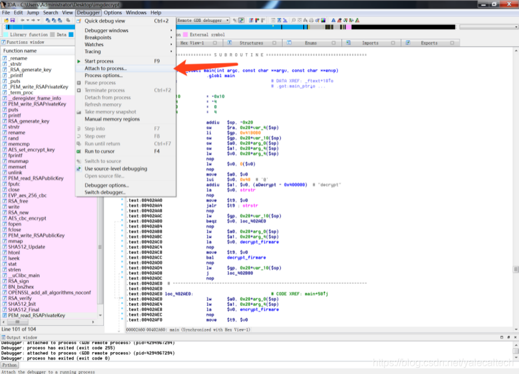Click the printer icon in the toolbar
519x374 pixels.
tap(311, 21)
